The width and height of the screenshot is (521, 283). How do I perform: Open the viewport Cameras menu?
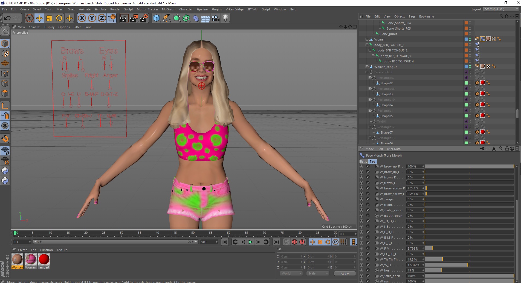(x=34, y=27)
